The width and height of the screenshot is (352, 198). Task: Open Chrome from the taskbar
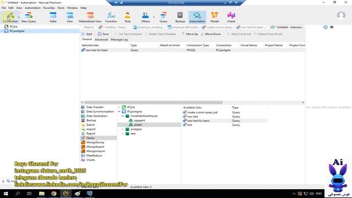tap(53, 194)
